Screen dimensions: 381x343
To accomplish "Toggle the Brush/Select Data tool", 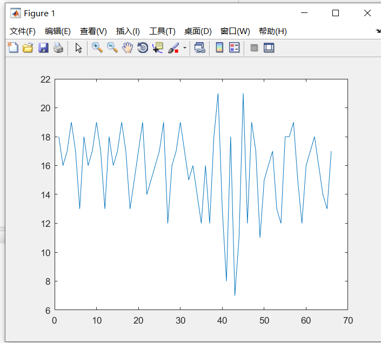I will (x=173, y=48).
